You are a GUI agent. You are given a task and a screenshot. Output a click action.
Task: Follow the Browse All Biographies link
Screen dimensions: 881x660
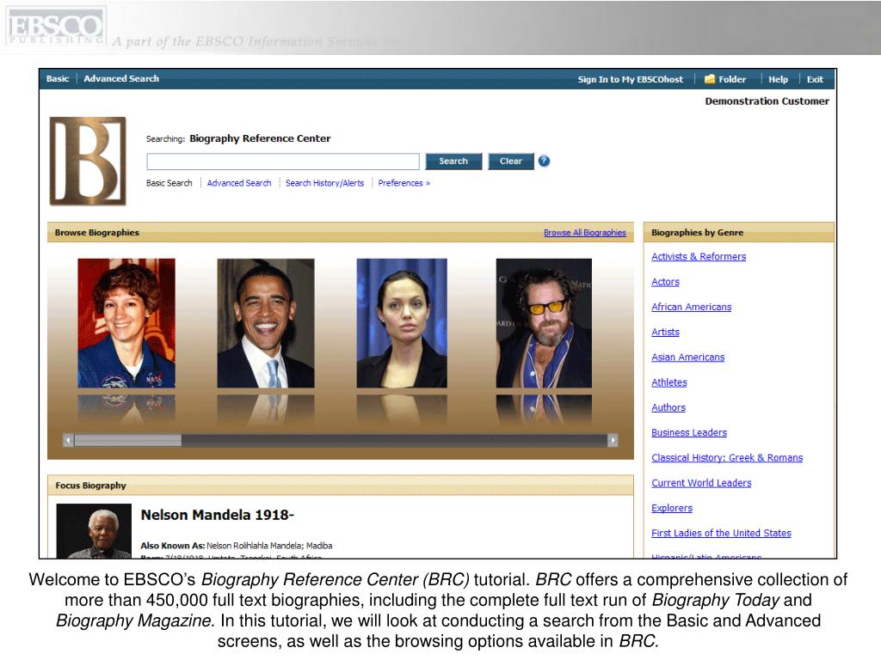pyautogui.click(x=585, y=232)
